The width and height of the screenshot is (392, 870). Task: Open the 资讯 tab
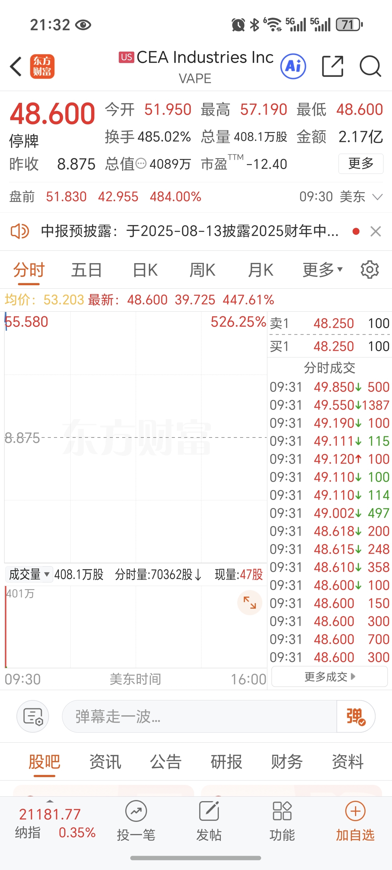tap(105, 762)
